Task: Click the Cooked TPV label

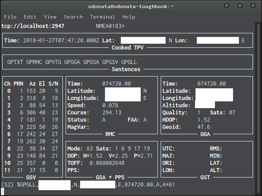Action: (128, 48)
